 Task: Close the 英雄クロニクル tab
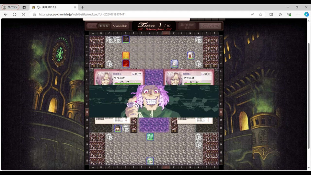[75, 7]
